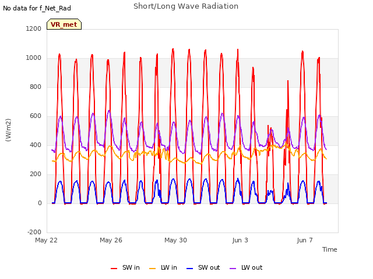Click the blue SW out legend swatch

coord(189,269)
